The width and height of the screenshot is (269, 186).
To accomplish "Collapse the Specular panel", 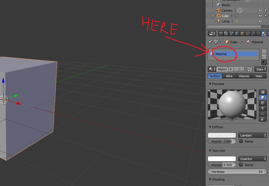I will [x=210, y=151].
